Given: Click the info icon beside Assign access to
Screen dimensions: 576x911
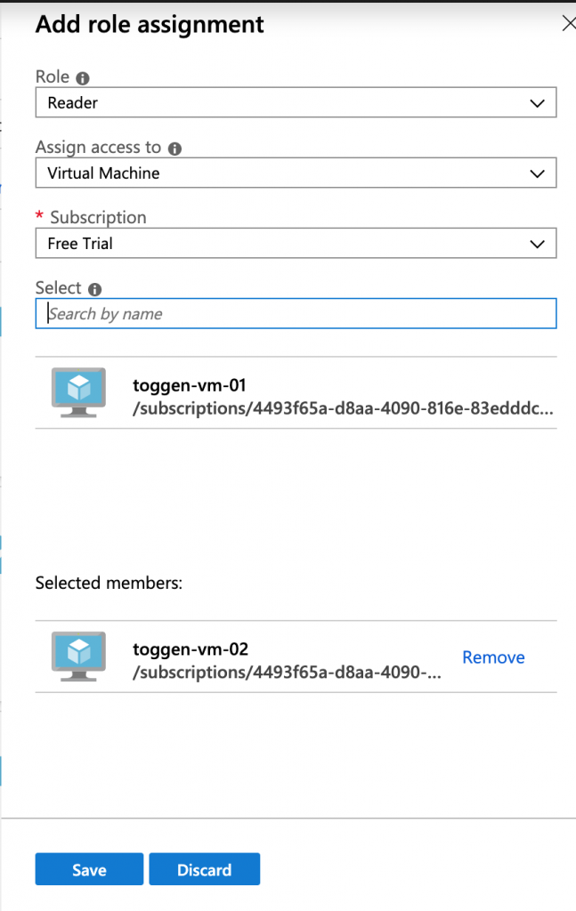Looking at the screenshot, I should coord(174,149).
